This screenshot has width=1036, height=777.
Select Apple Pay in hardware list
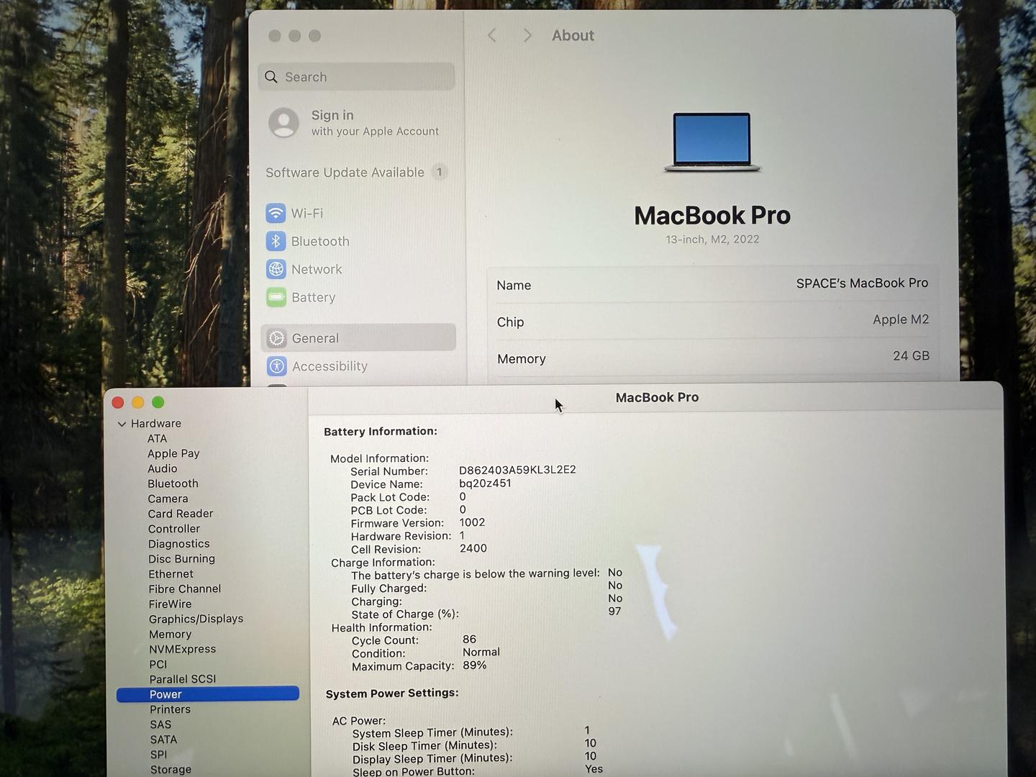point(173,454)
